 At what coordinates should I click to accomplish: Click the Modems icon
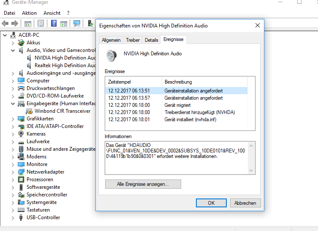pyautogui.click(x=21, y=157)
